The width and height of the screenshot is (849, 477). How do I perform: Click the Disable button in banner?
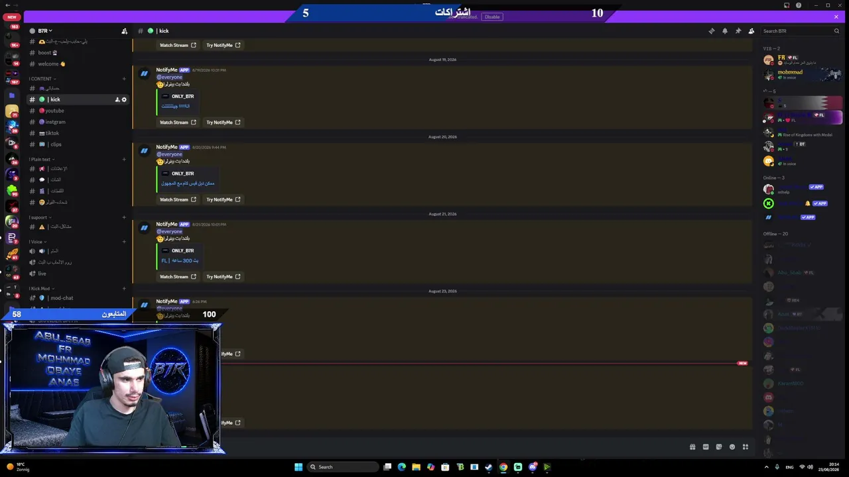point(492,17)
